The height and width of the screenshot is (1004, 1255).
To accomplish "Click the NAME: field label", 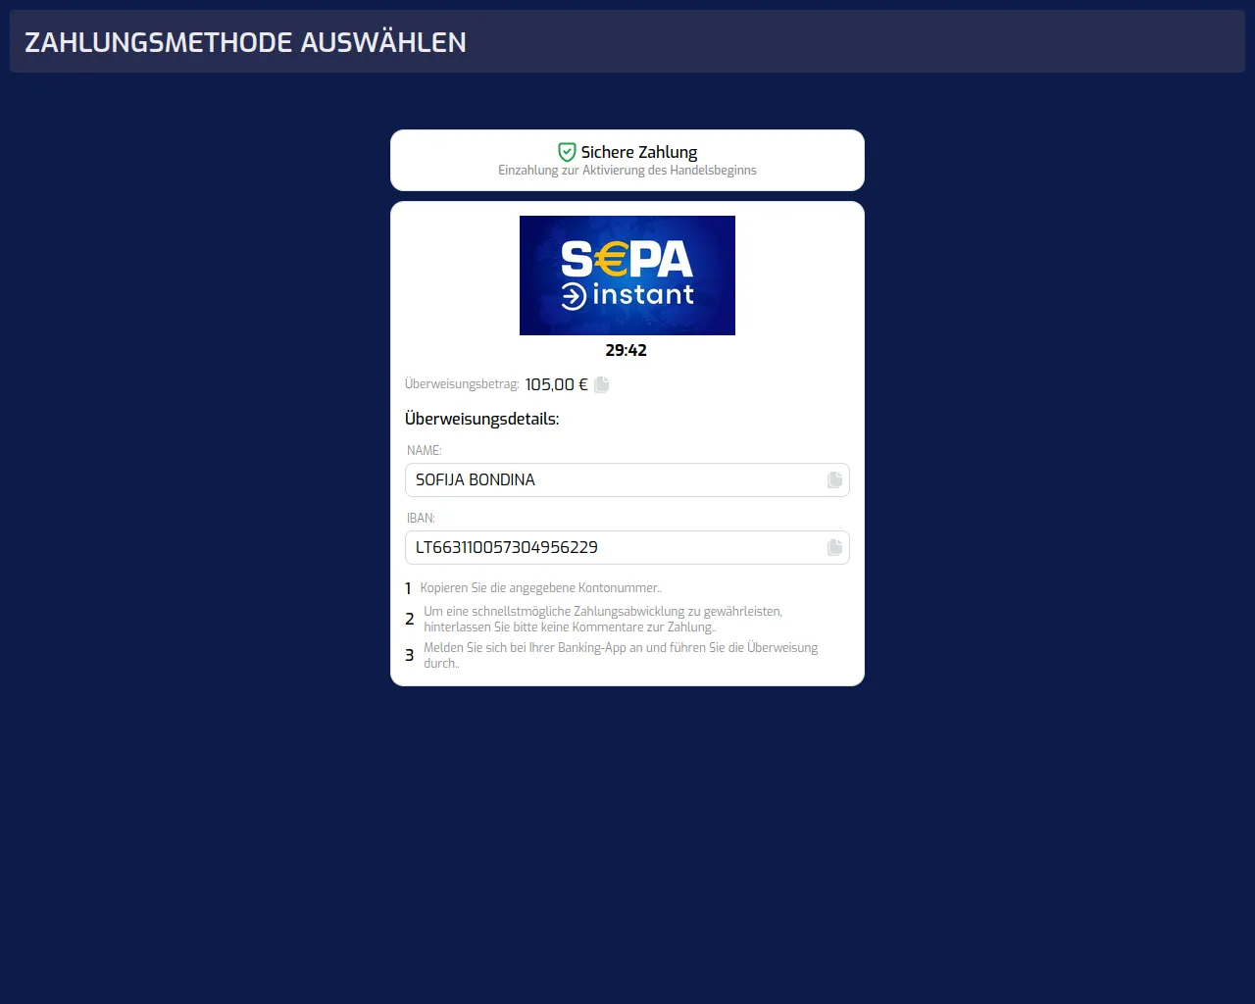I will point(425,450).
